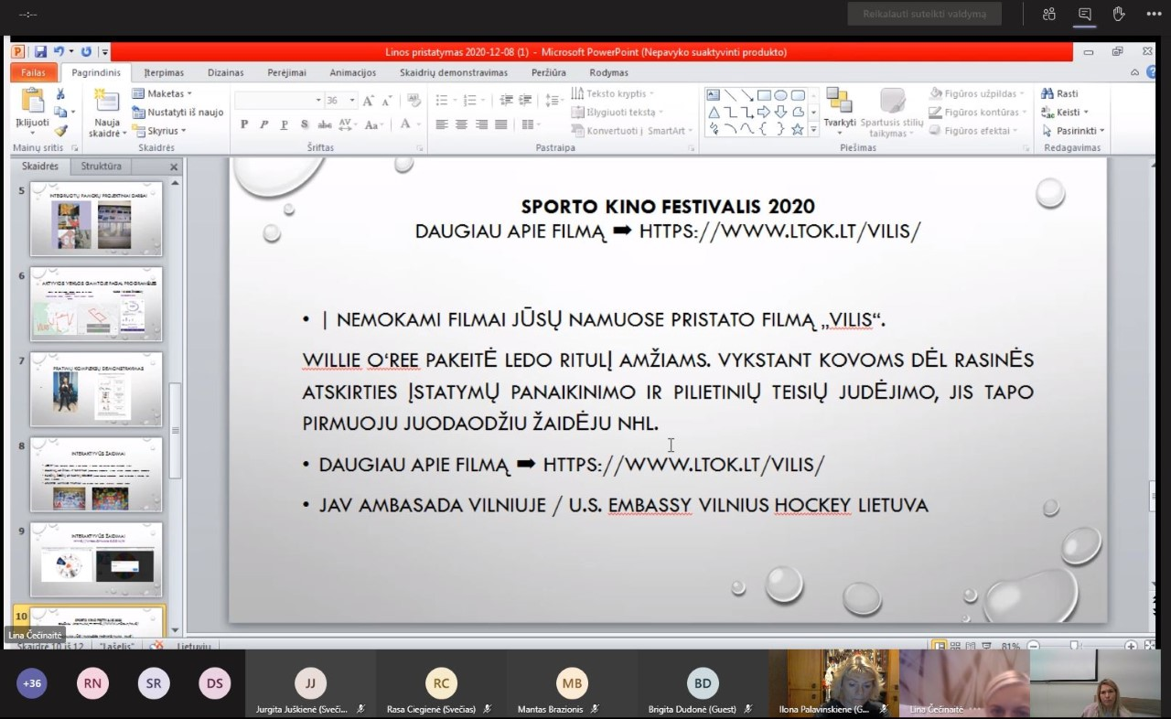Click the Redo/repeat icon in quick access toolbar
Image resolution: width=1171 pixels, height=719 pixels.
pos(86,52)
